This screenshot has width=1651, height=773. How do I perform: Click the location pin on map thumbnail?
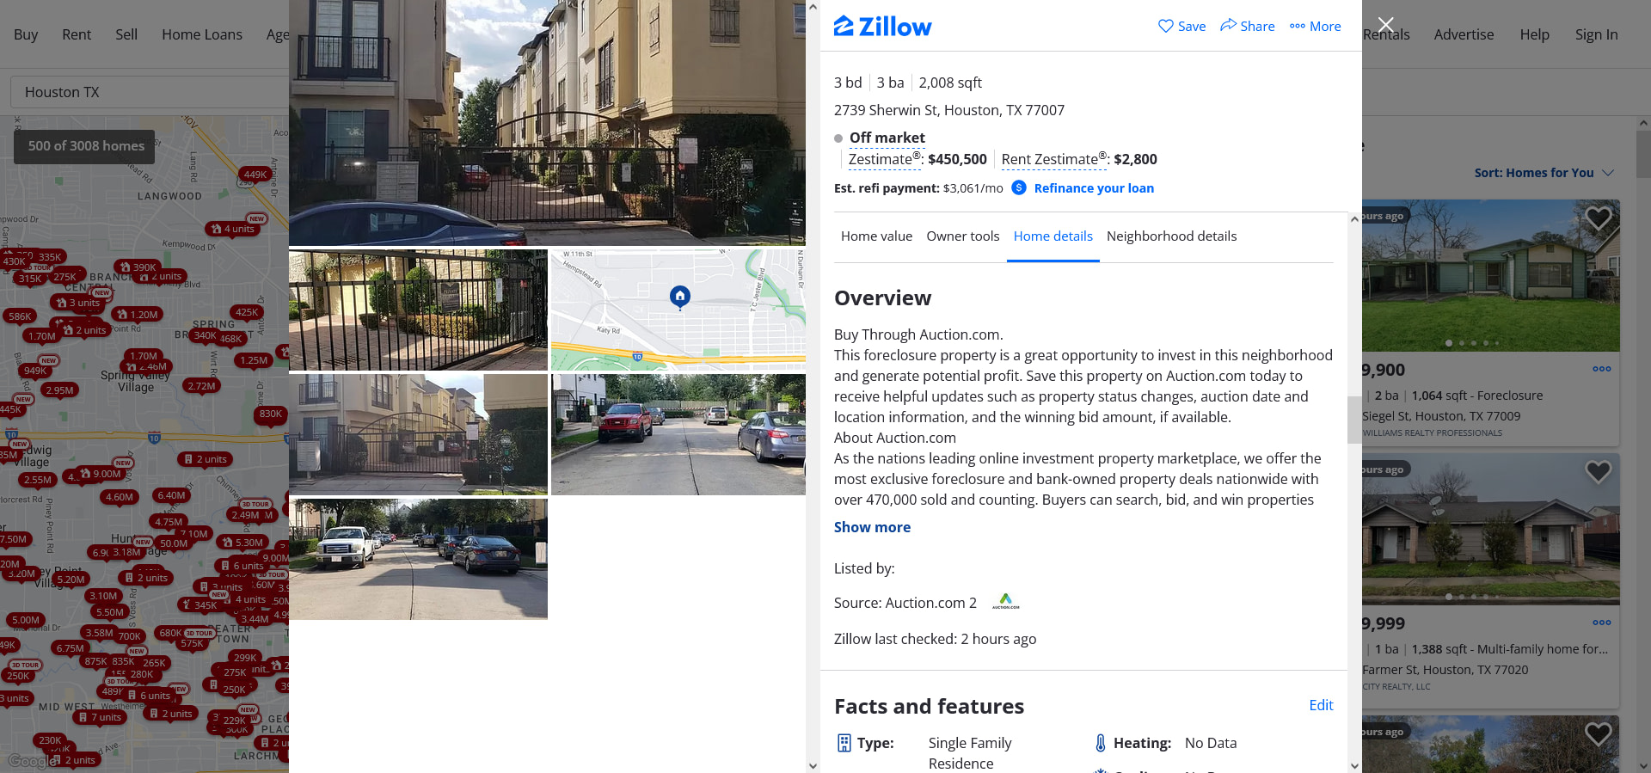[680, 298]
